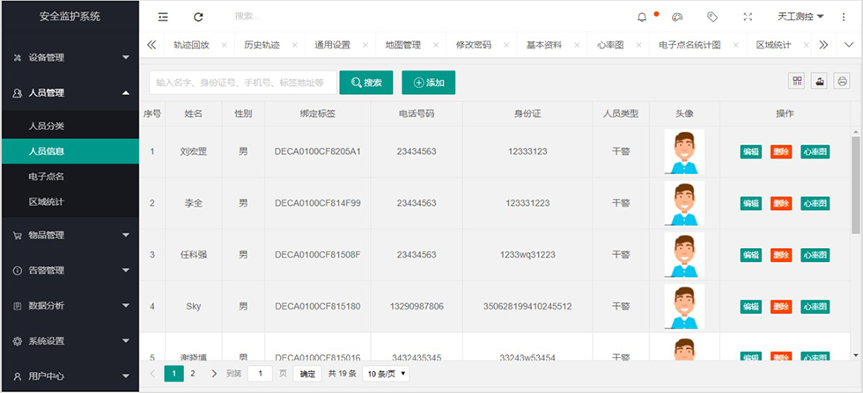
Task: Go to next page with arrow
Action: (214, 374)
